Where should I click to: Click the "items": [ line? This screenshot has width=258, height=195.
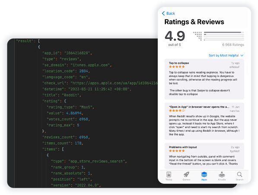(53, 149)
